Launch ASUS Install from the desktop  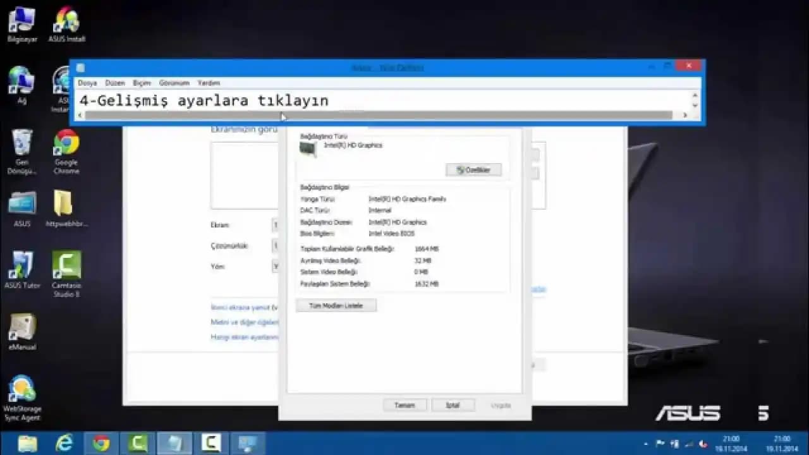66,22
